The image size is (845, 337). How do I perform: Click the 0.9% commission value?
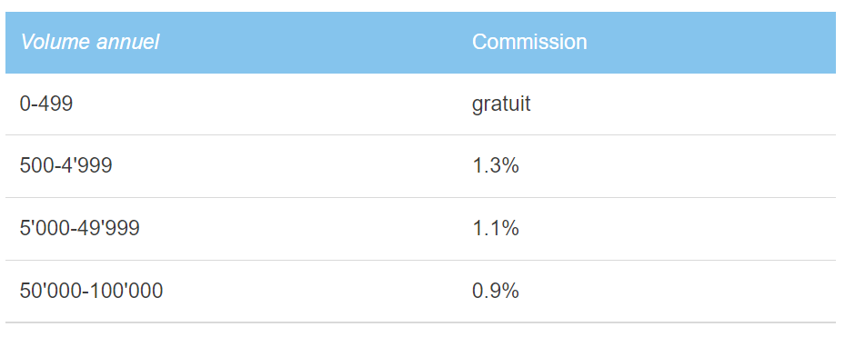(495, 291)
